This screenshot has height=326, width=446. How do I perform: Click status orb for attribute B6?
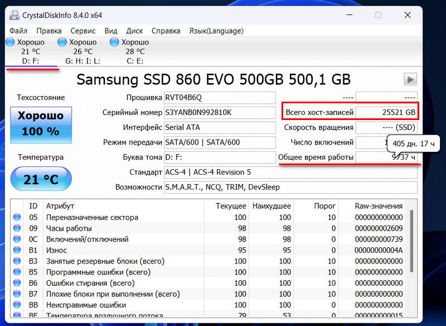[17, 283]
